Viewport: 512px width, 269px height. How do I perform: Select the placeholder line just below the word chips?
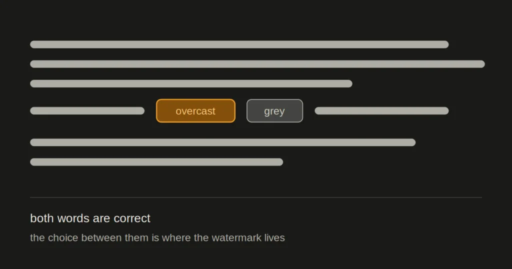(x=222, y=142)
